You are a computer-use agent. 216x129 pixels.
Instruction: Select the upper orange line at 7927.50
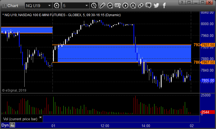click(122, 45)
